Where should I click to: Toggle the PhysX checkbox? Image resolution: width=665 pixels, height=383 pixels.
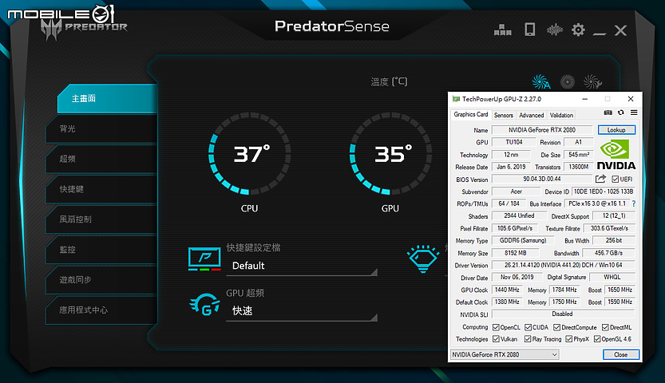click(x=568, y=339)
